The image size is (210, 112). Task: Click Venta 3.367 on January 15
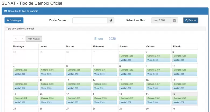click(131, 88)
